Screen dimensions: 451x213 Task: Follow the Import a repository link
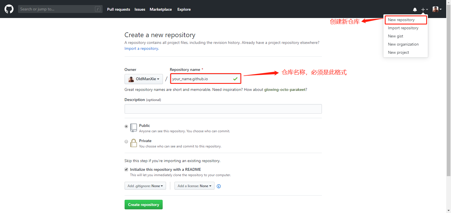click(142, 49)
